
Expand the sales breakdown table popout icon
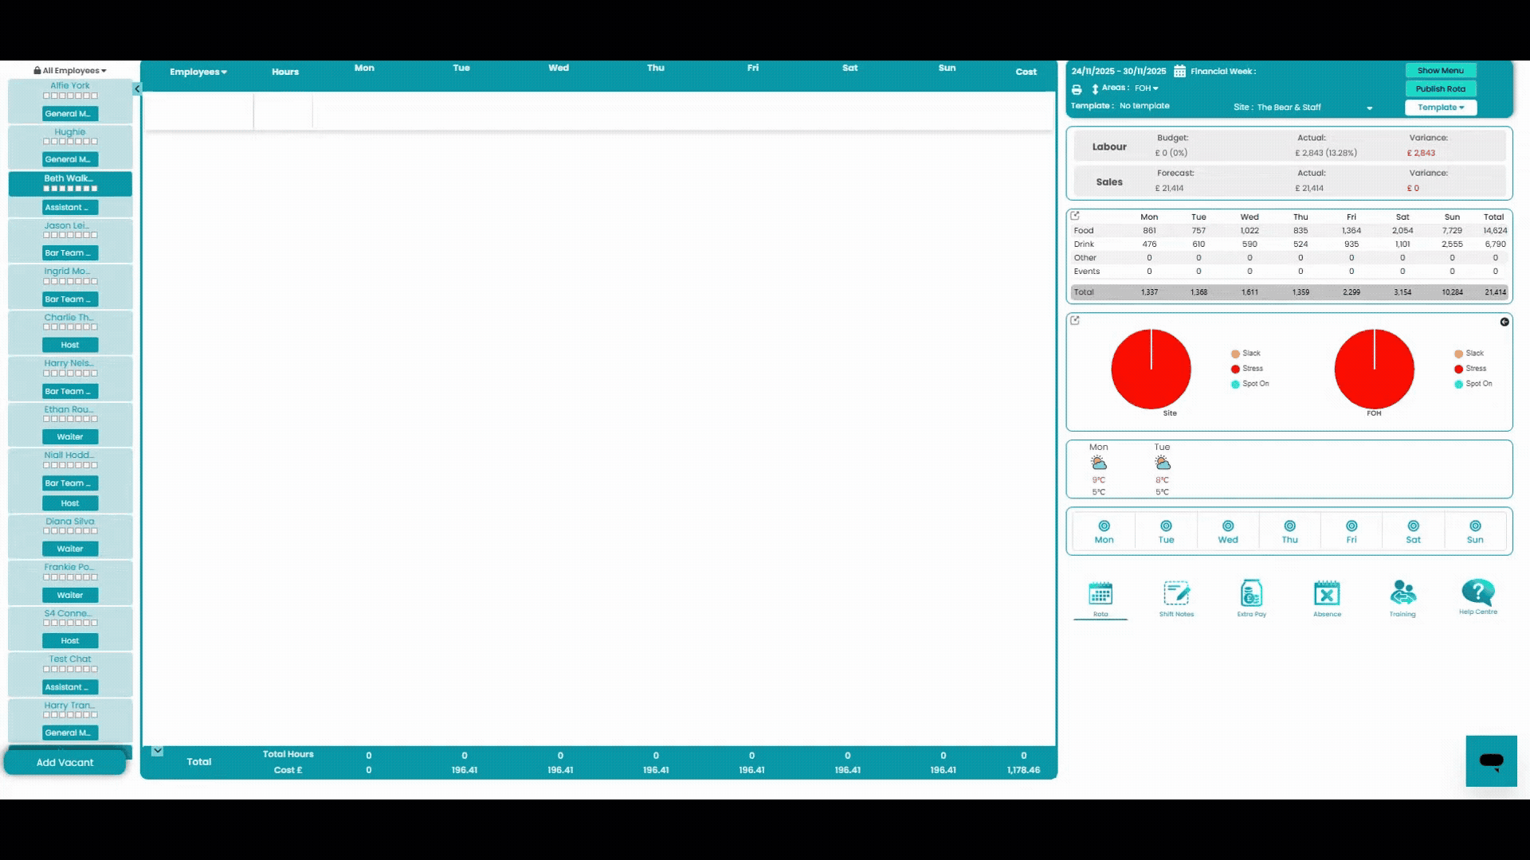click(x=1075, y=216)
